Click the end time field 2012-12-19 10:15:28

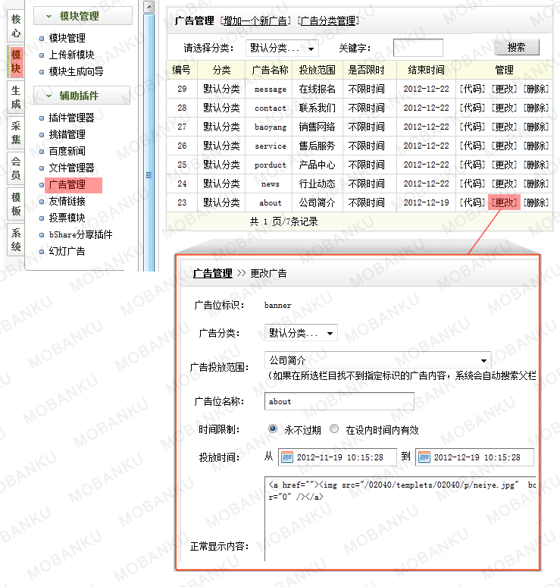click(474, 457)
